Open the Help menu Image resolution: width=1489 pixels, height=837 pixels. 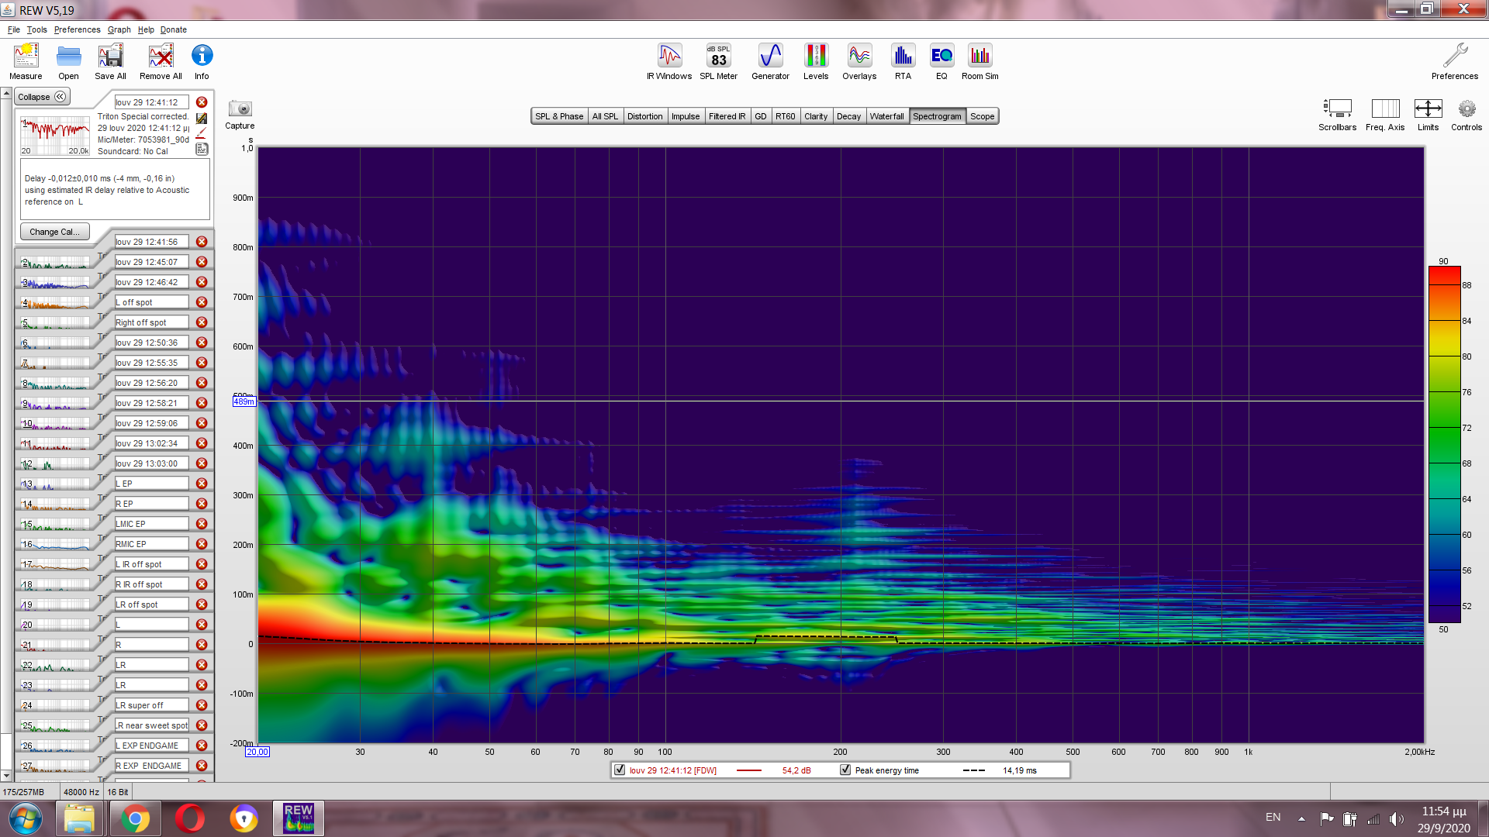(146, 29)
